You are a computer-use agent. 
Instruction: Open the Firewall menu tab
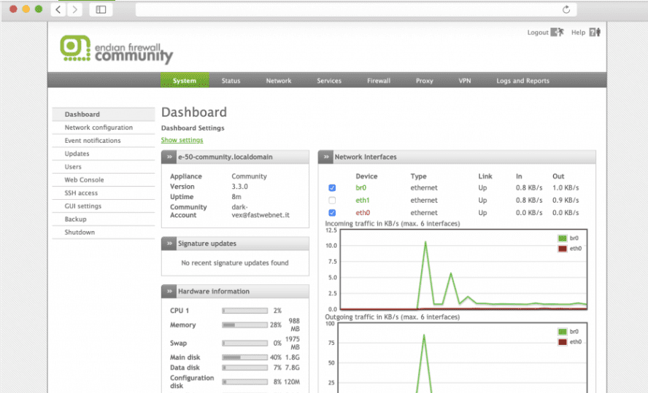point(379,81)
